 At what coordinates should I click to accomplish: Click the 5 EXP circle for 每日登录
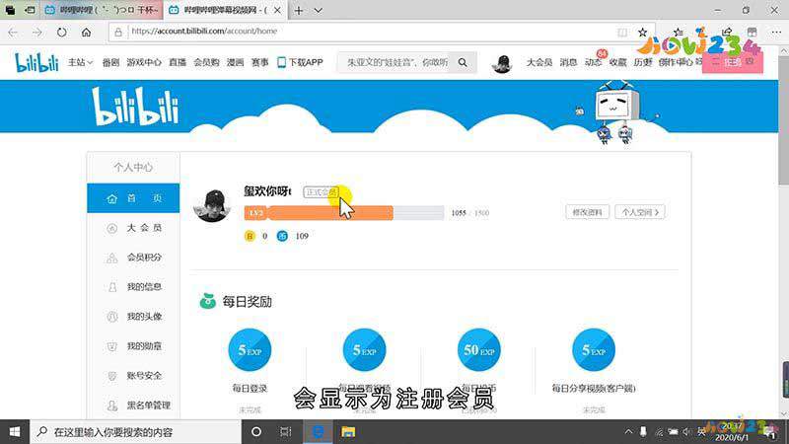[250, 350]
